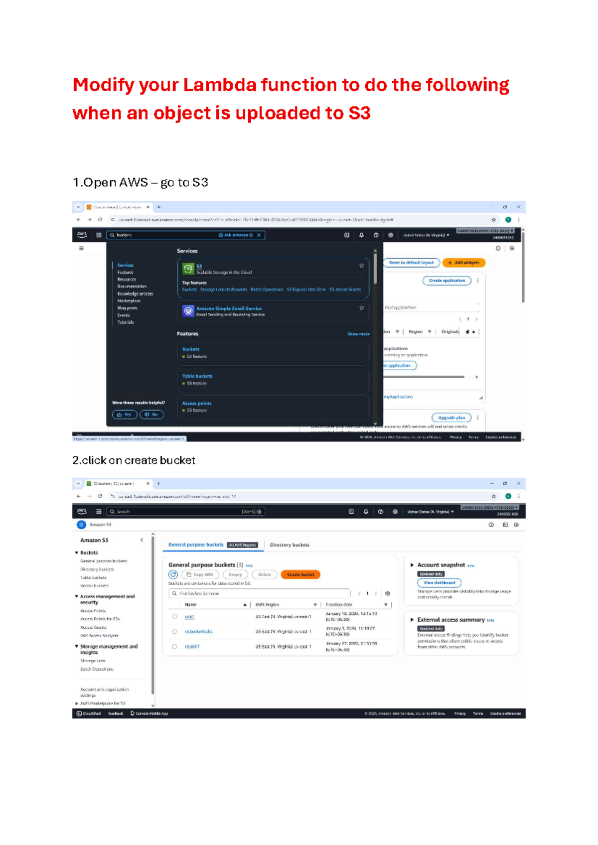
Task: Click the refresh icon beside Copy ARN
Action: (173, 574)
